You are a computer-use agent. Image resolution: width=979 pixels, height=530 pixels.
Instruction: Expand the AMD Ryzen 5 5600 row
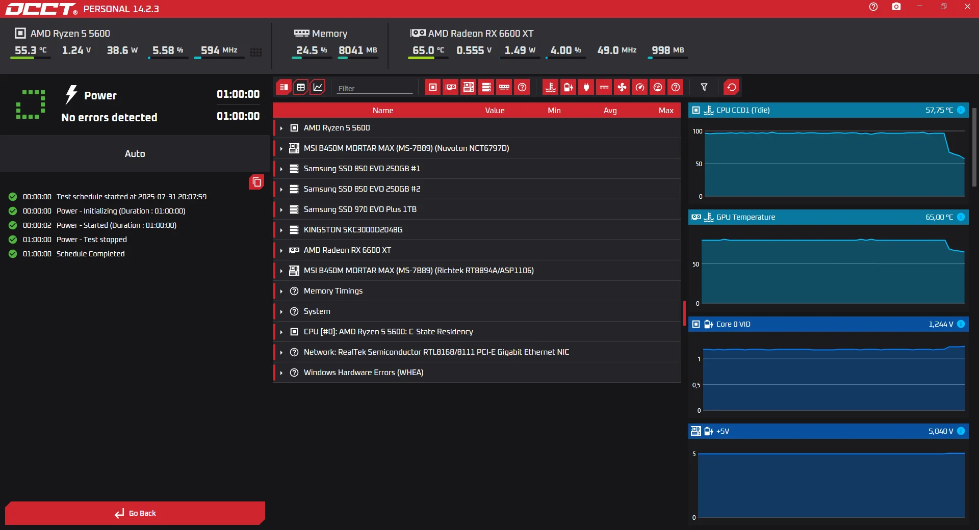click(x=281, y=128)
